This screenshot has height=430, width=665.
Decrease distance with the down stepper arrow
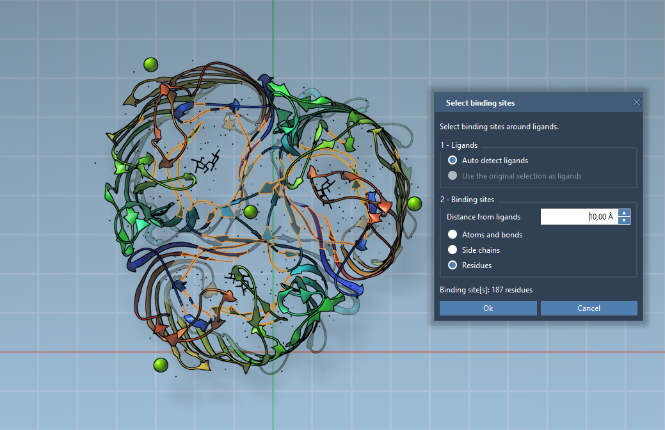[625, 221]
